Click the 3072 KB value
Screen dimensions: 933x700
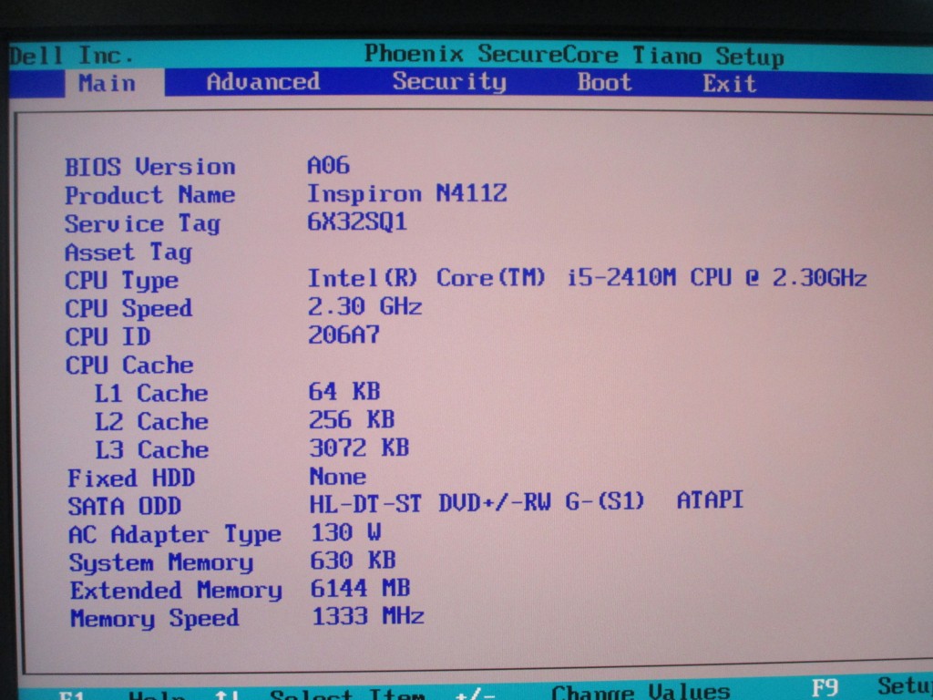(359, 448)
